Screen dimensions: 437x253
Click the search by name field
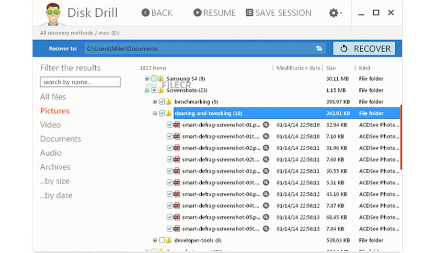tap(80, 82)
